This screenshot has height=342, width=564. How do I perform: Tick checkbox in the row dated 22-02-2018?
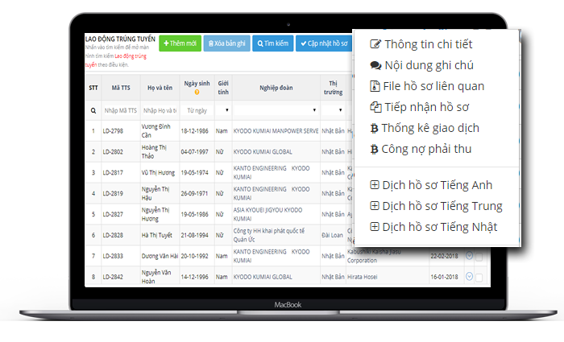tap(479, 257)
